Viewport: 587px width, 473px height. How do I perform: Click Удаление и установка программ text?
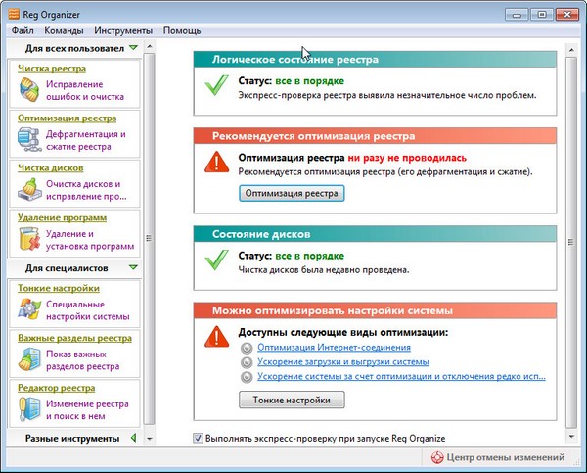[x=90, y=240]
